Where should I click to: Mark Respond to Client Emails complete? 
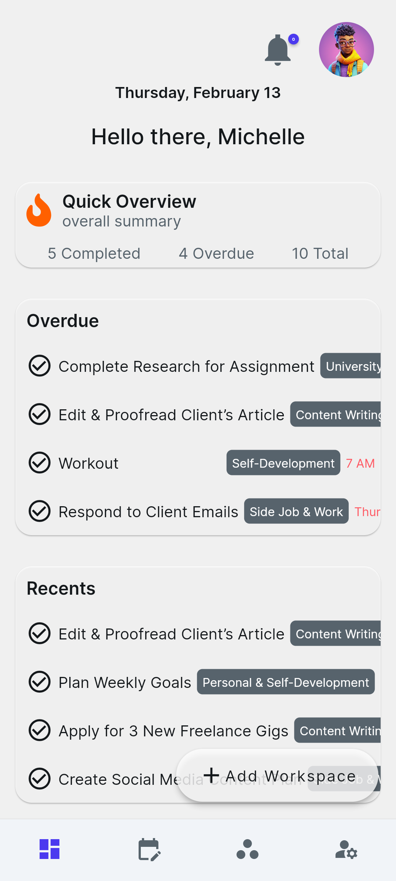pos(40,511)
